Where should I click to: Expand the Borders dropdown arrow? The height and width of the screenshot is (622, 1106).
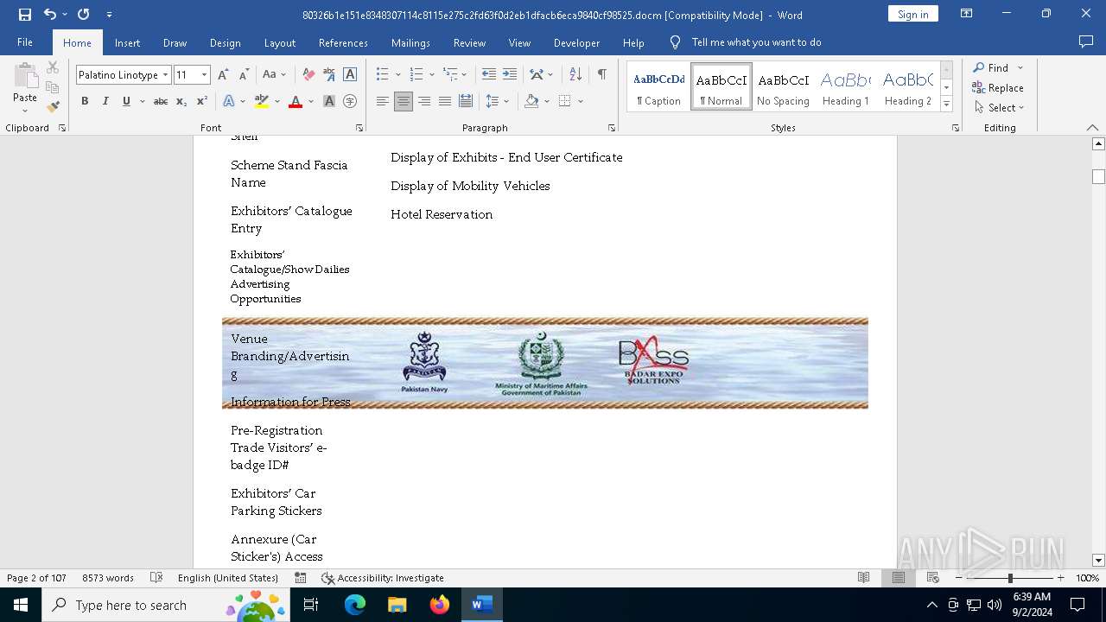coord(580,101)
